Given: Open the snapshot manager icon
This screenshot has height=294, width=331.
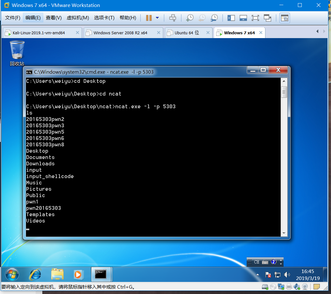Looking at the screenshot, I should click(x=214, y=18).
